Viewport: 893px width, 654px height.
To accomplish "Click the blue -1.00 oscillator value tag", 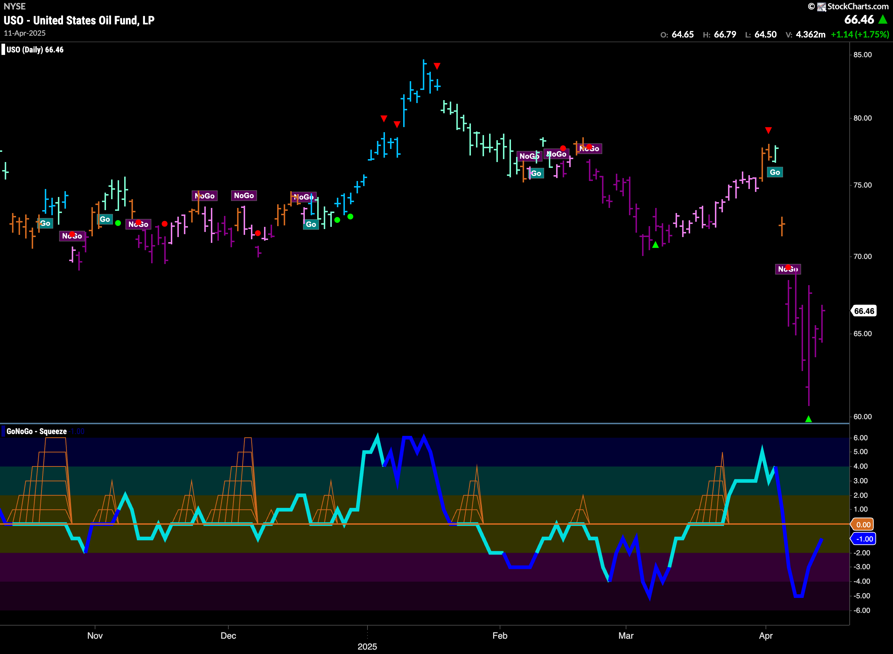I will [863, 539].
